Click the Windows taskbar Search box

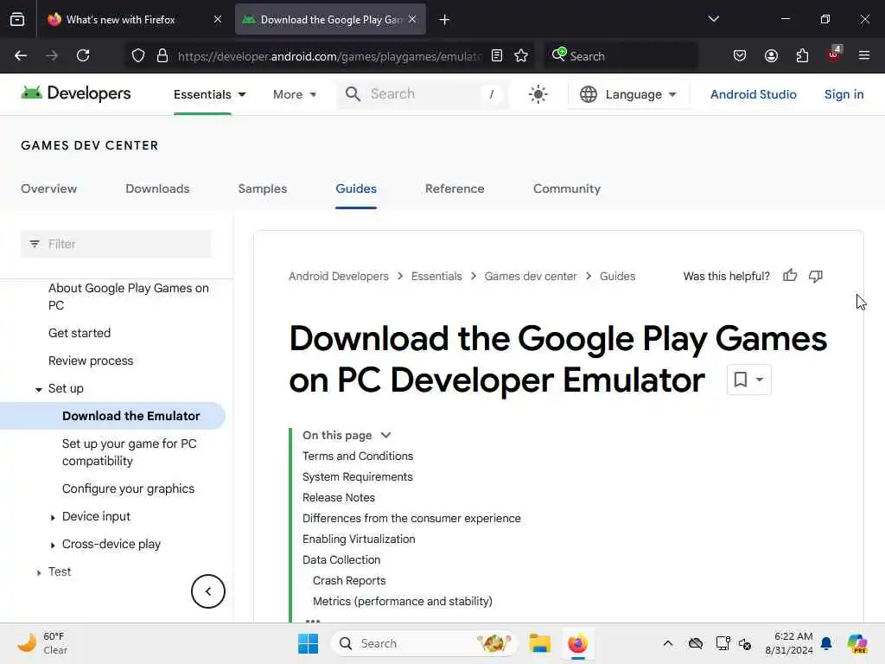pos(423,643)
